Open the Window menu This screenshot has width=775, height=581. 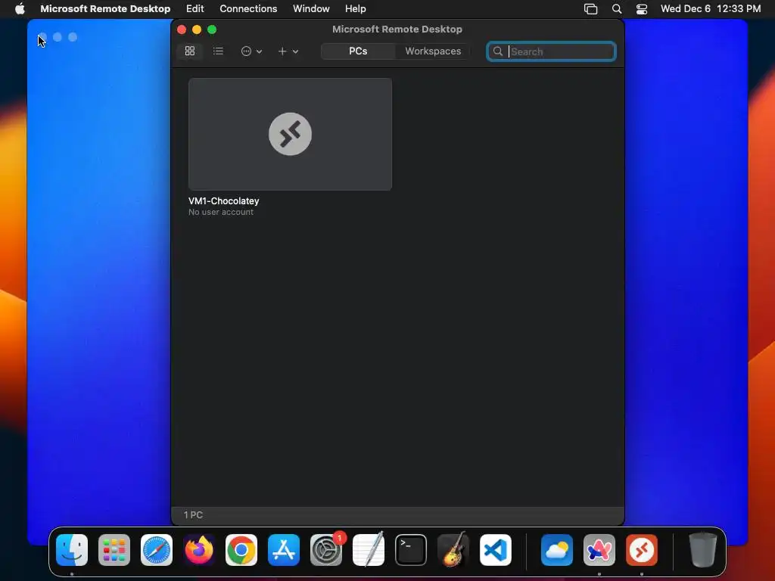pyautogui.click(x=311, y=9)
